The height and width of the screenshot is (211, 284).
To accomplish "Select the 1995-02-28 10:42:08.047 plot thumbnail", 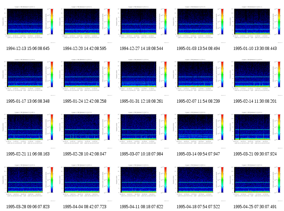I will point(84,130).
